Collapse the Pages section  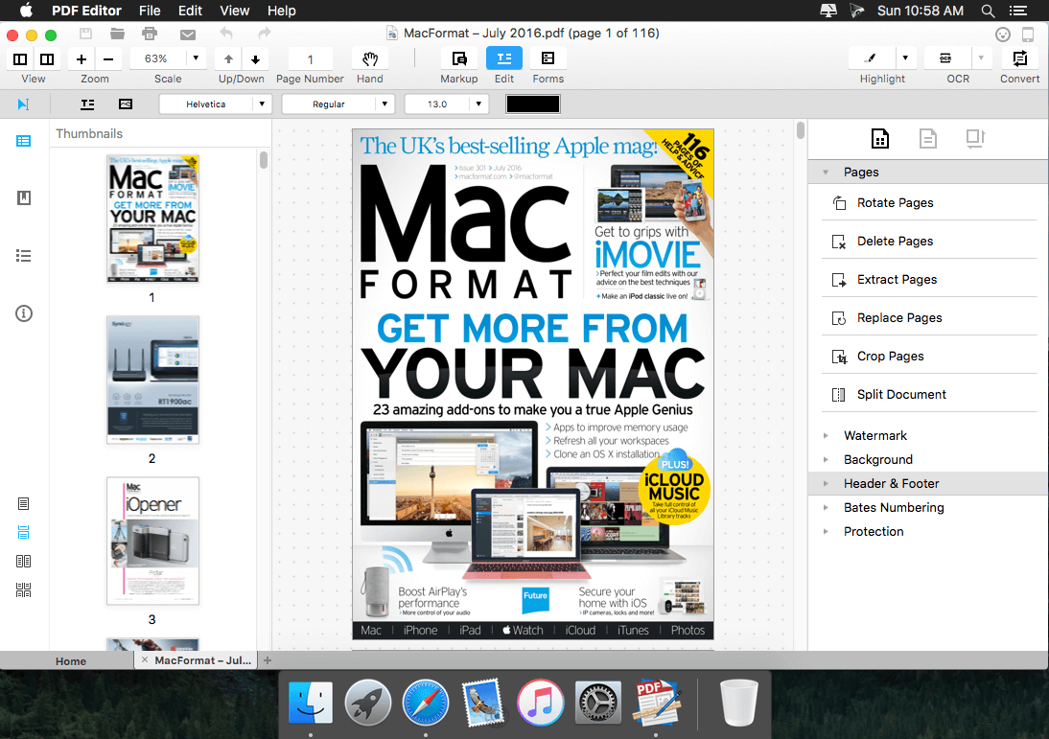coord(826,172)
